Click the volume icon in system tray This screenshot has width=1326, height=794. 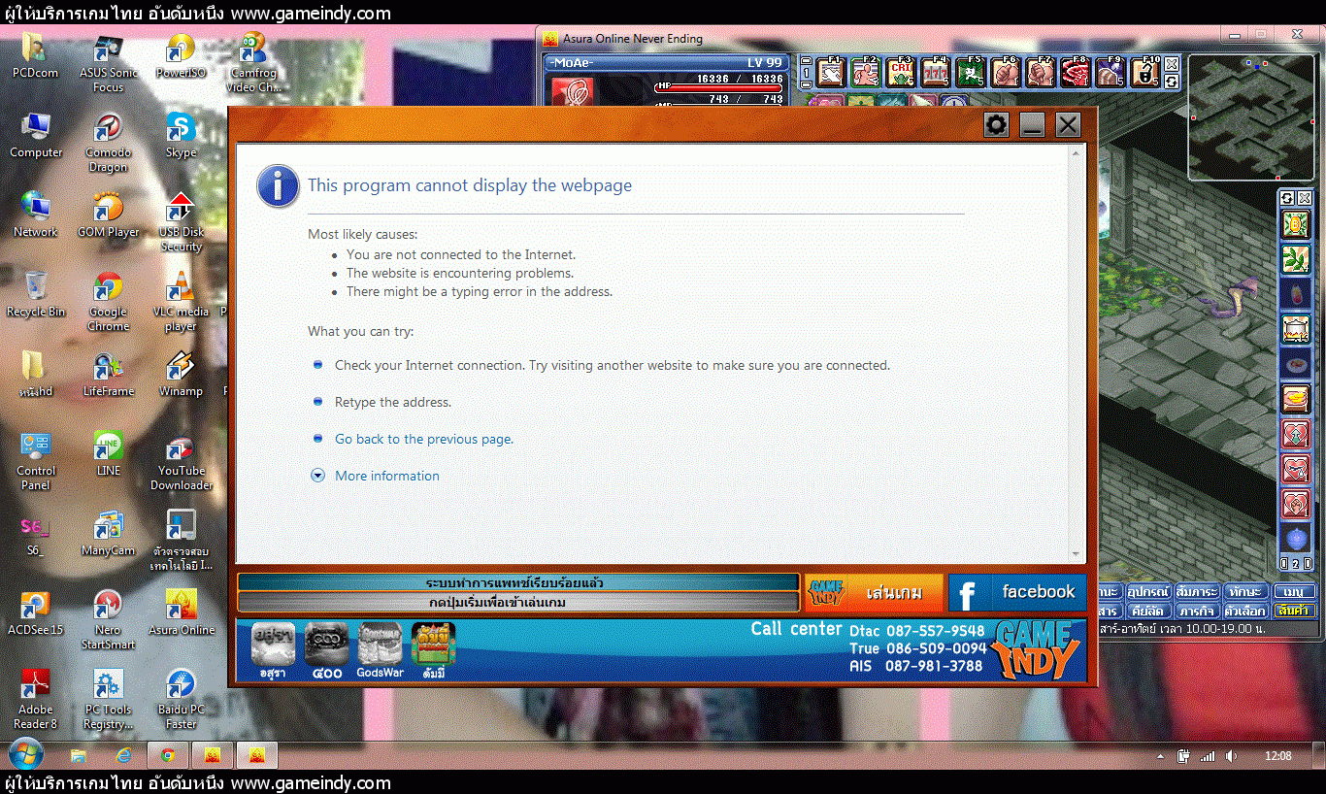[x=1232, y=756]
